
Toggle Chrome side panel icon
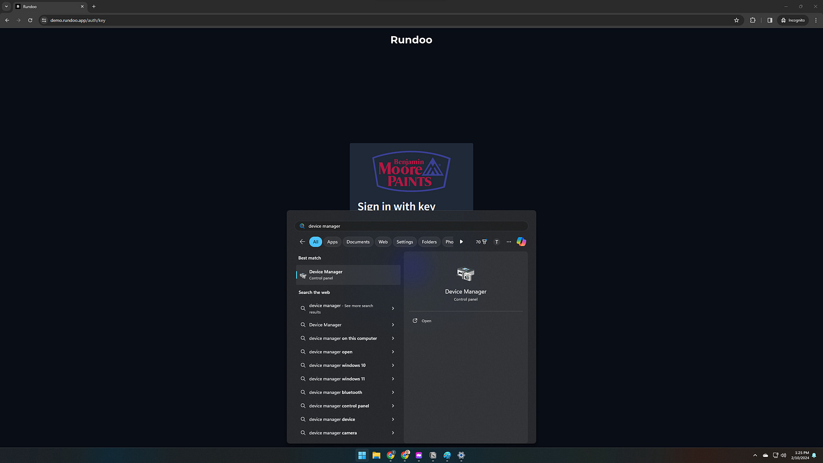[770, 20]
